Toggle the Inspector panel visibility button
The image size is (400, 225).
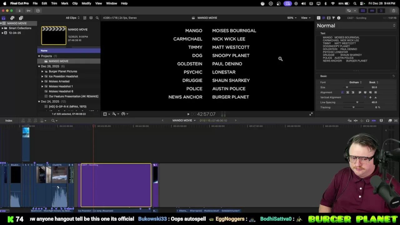click(381, 11)
